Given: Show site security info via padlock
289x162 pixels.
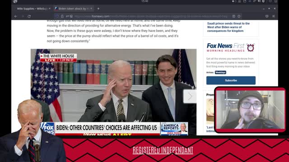Looking at the screenshot, I should [62, 16].
